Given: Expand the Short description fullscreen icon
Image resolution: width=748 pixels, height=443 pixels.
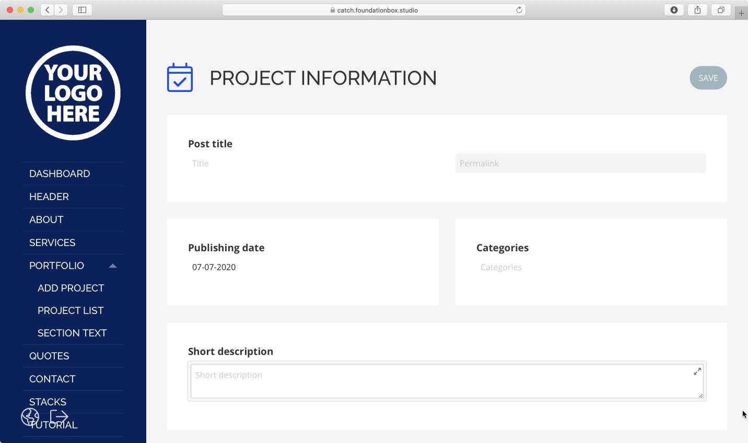Looking at the screenshot, I should [x=697, y=371].
